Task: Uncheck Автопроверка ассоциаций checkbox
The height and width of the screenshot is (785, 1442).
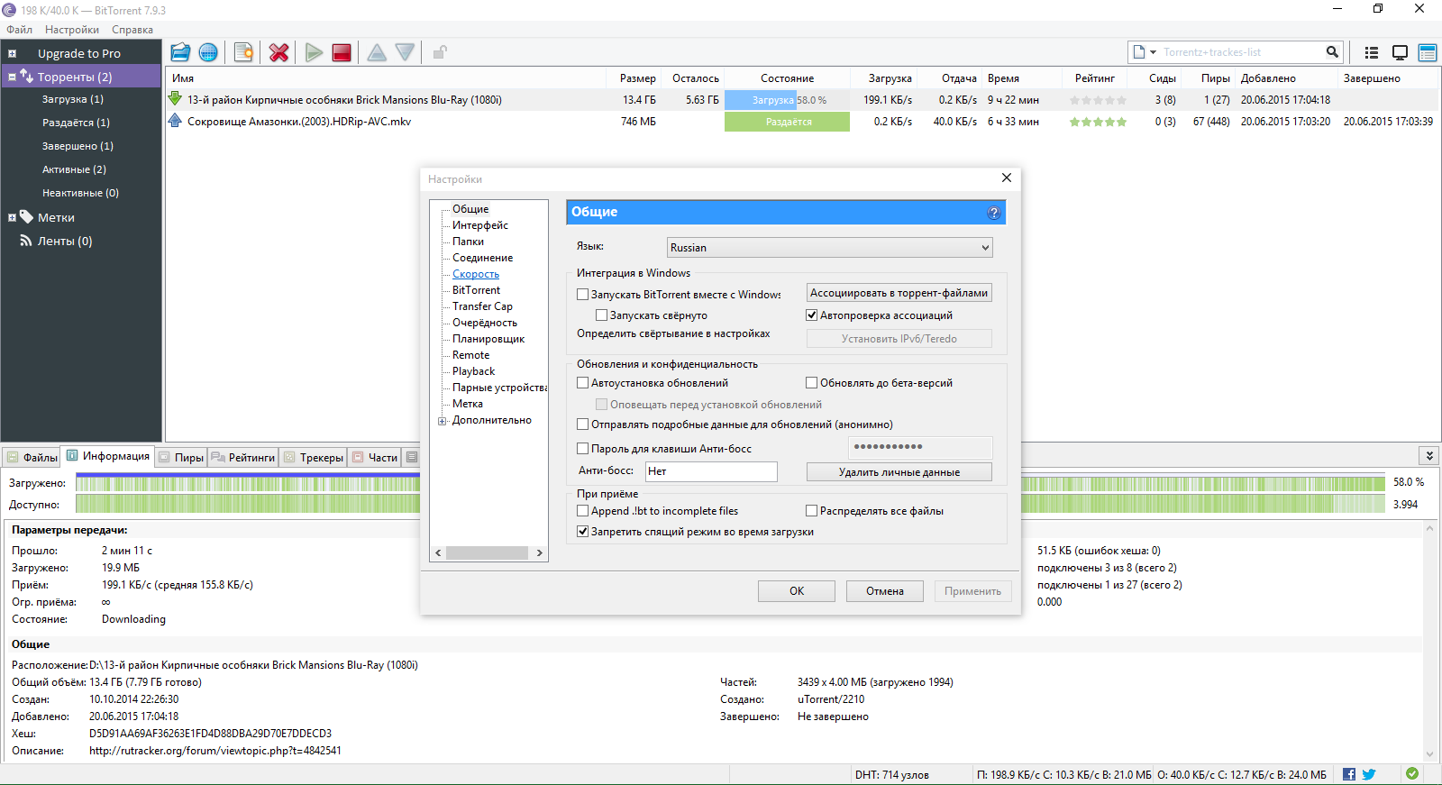Action: point(811,315)
